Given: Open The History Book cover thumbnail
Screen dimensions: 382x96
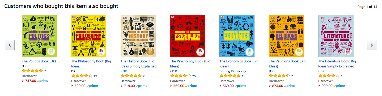Looking at the screenshot, I should (x=138, y=36).
